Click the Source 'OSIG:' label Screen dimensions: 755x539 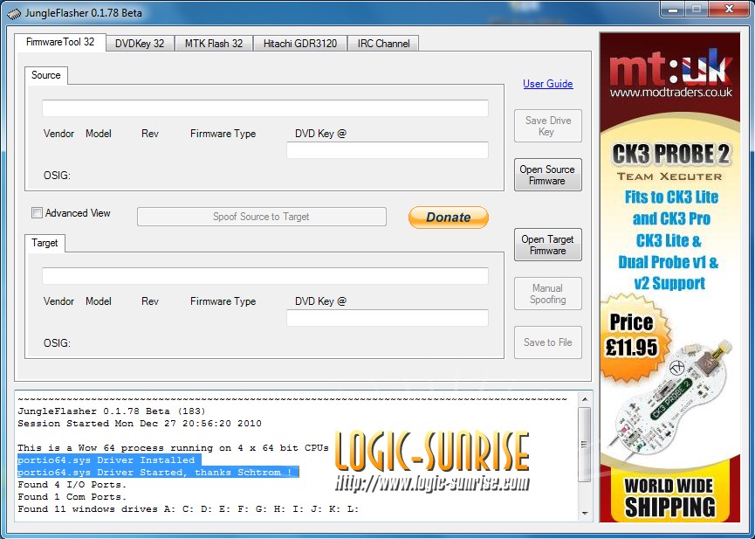[57, 175]
